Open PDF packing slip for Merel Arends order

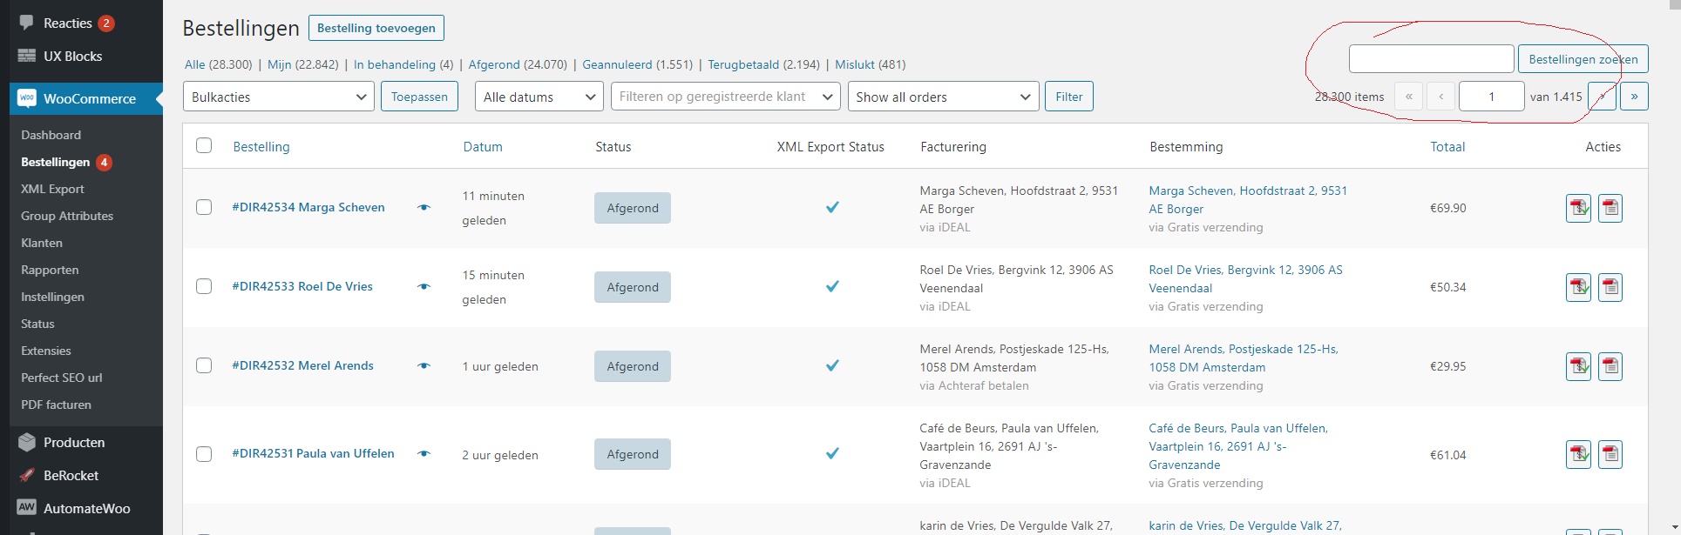pyautogui.click(x=1610, y=366)
